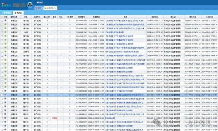The image size is (218, 131).
Task: Switch to the 业务待办 sub-tab
Action: (7, 13)
